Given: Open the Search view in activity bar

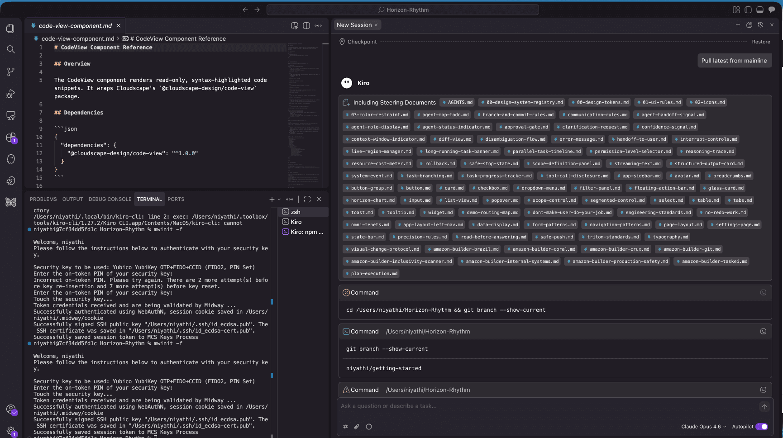Looking at the screenshot, I should click(x=10, y=49).
